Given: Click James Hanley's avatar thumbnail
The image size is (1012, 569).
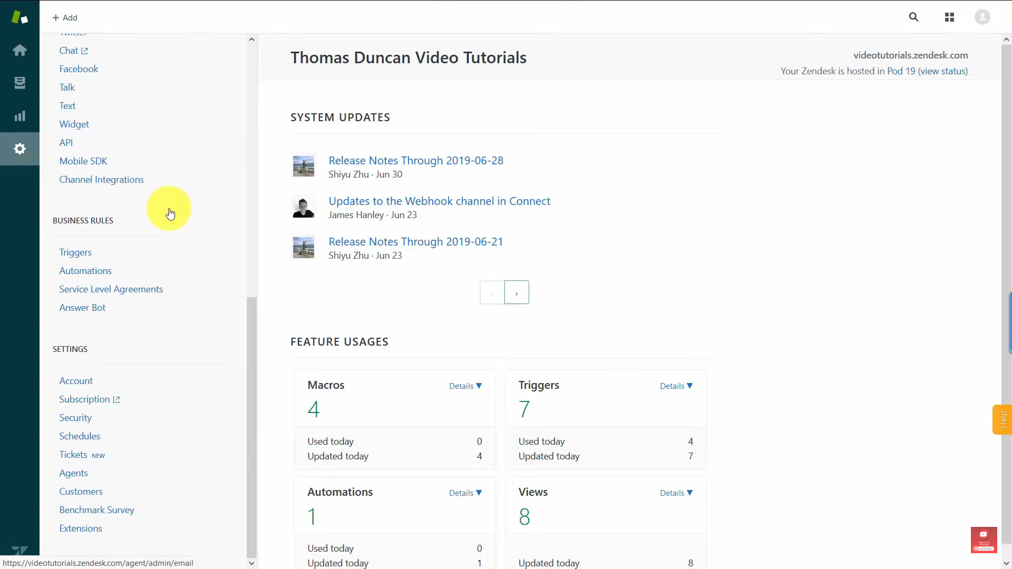Looking at the screenshot, I should (x=304, y=207).
